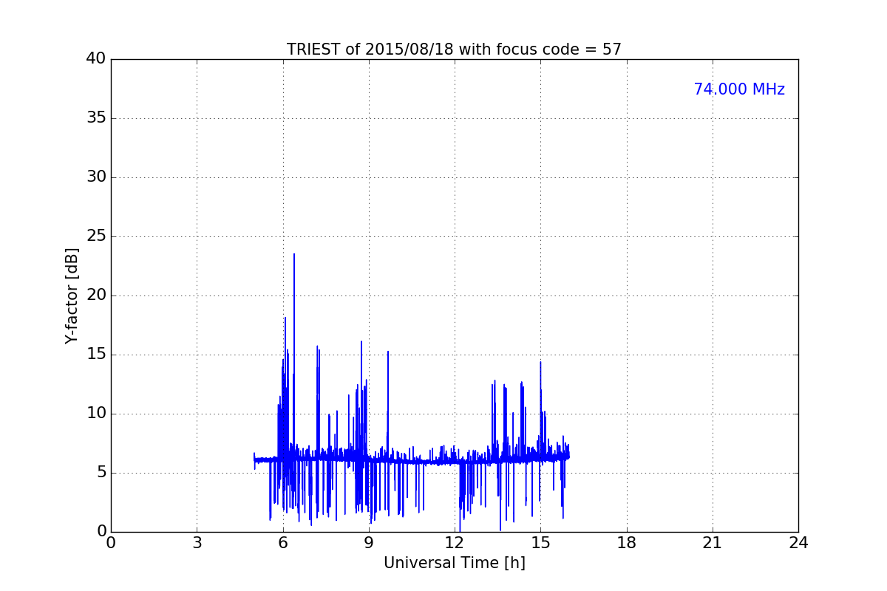Screen dimensions: 887x591
Task: Click x-axis tick label 18
Action: pos(627,543)
